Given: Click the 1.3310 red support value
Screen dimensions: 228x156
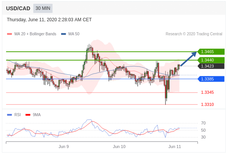Looking at the screenshot, I should pos(208,104).
